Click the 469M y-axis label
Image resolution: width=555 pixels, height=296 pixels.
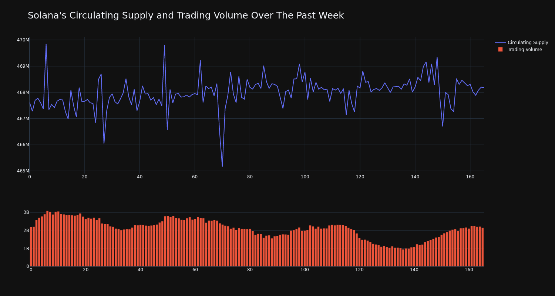click(23, 66)
